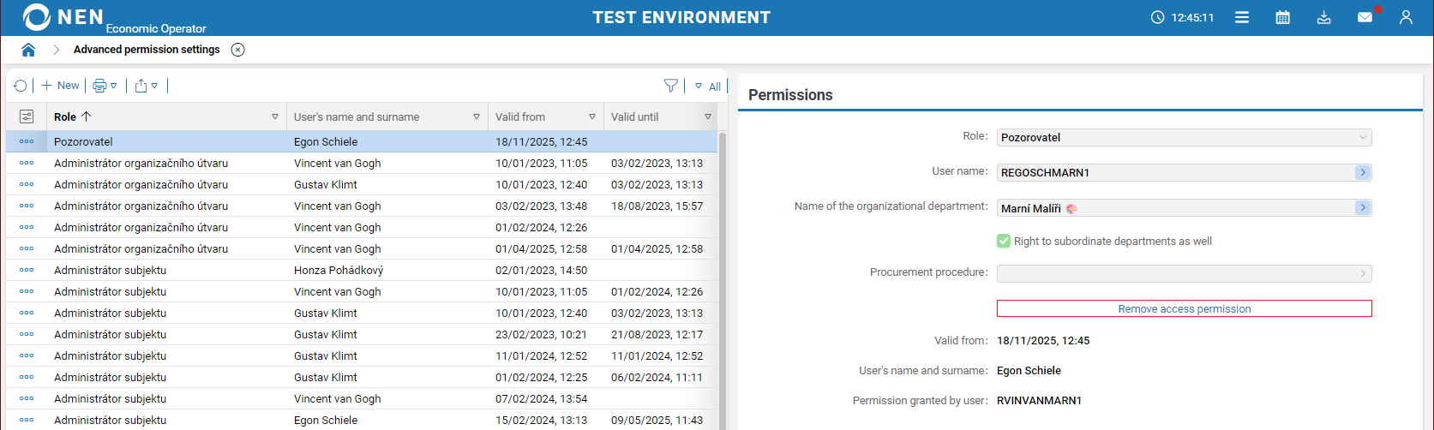1434x430 pixels.
Task: Select the Valid until cell 09/05/2025, 11:43
Action: click(657, 420)
